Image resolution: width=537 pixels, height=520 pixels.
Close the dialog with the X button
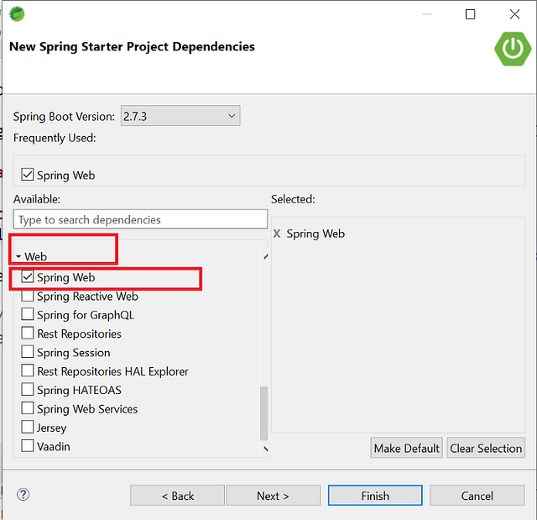pyautogui.click(x=514, y=14)
